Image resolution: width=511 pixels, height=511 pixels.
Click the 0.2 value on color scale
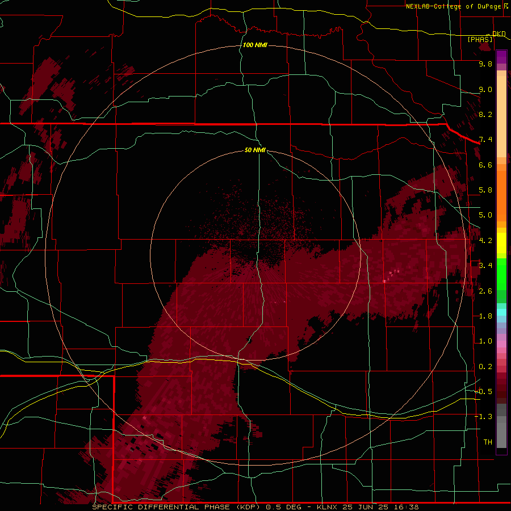(485, 367)
